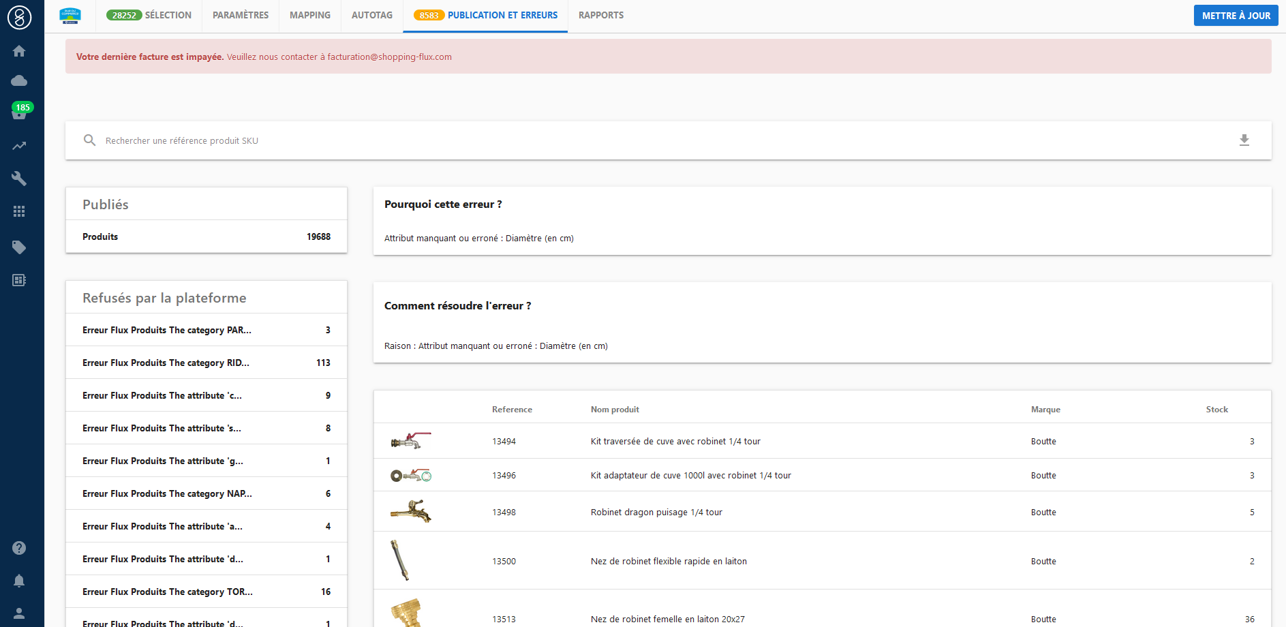
Task: Click the unpaid invoice alert message
Action: point(668,57)
